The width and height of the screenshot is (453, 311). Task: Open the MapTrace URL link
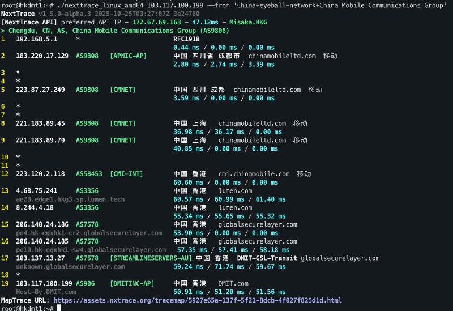[198, 300]
